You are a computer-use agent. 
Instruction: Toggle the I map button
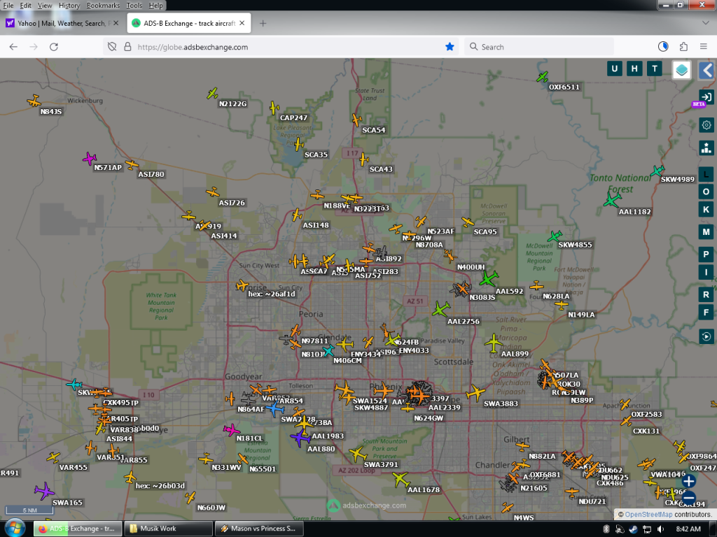706,273
